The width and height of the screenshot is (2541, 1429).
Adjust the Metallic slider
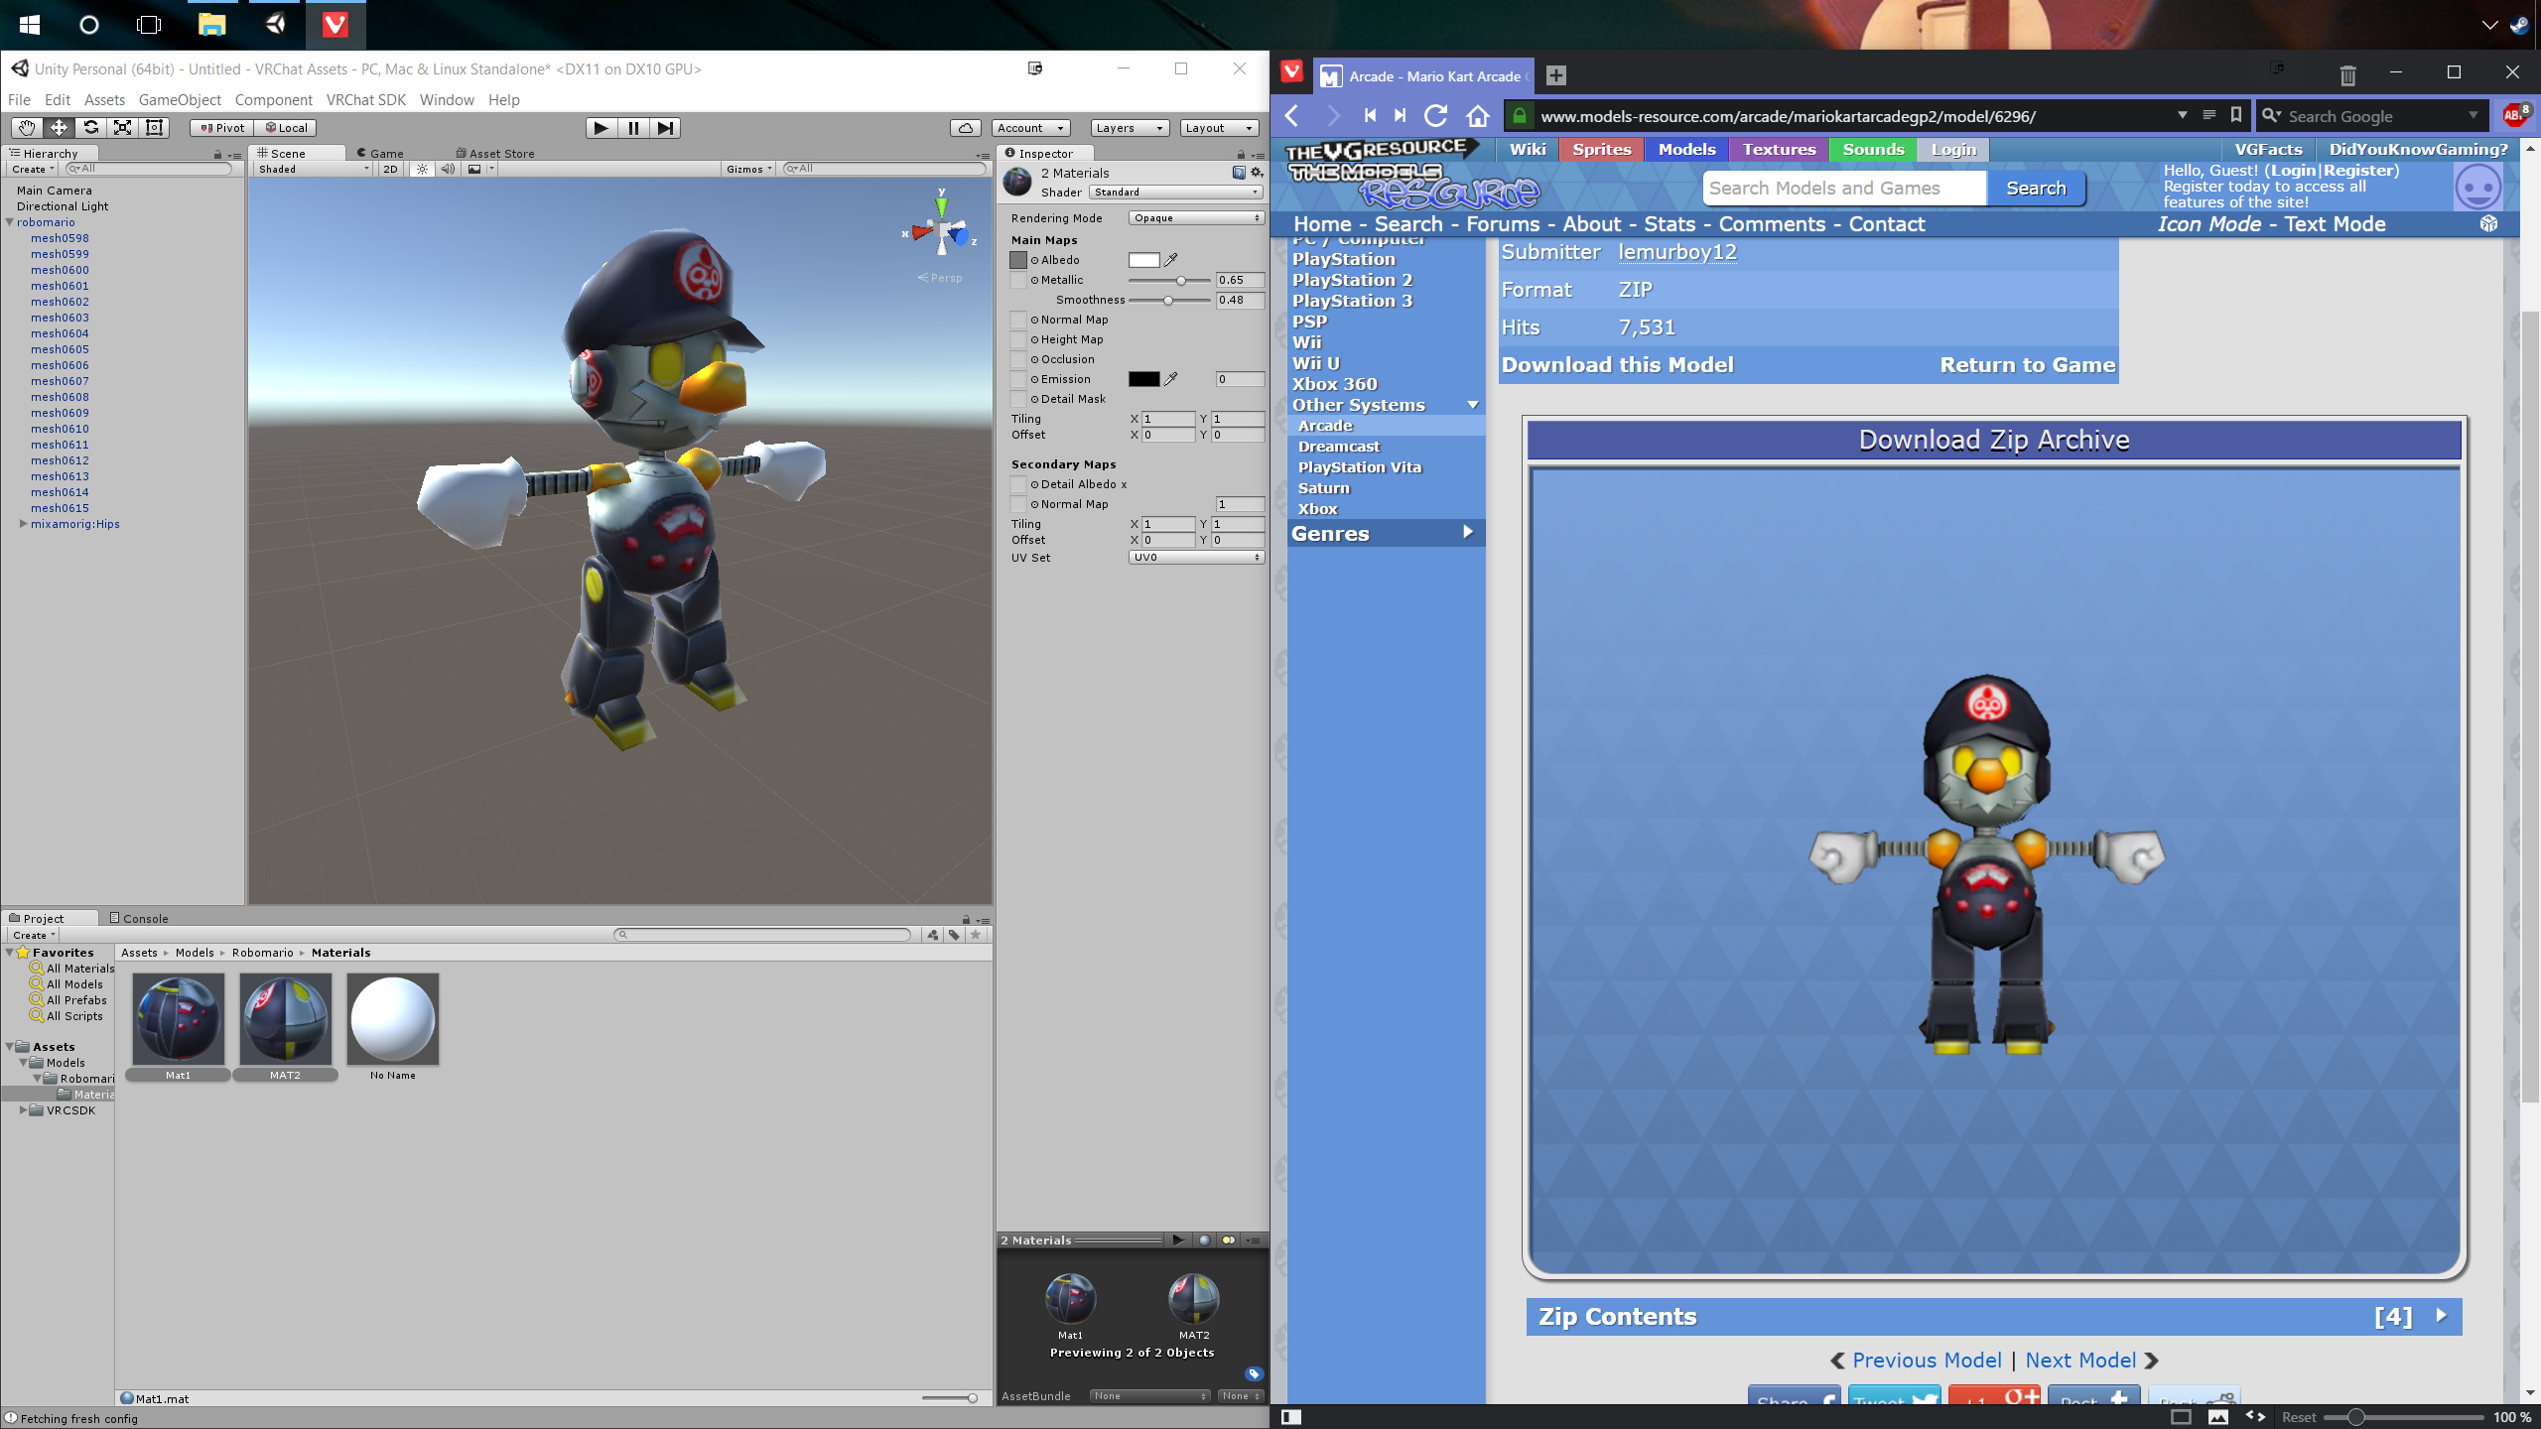tap(1180, 281)
